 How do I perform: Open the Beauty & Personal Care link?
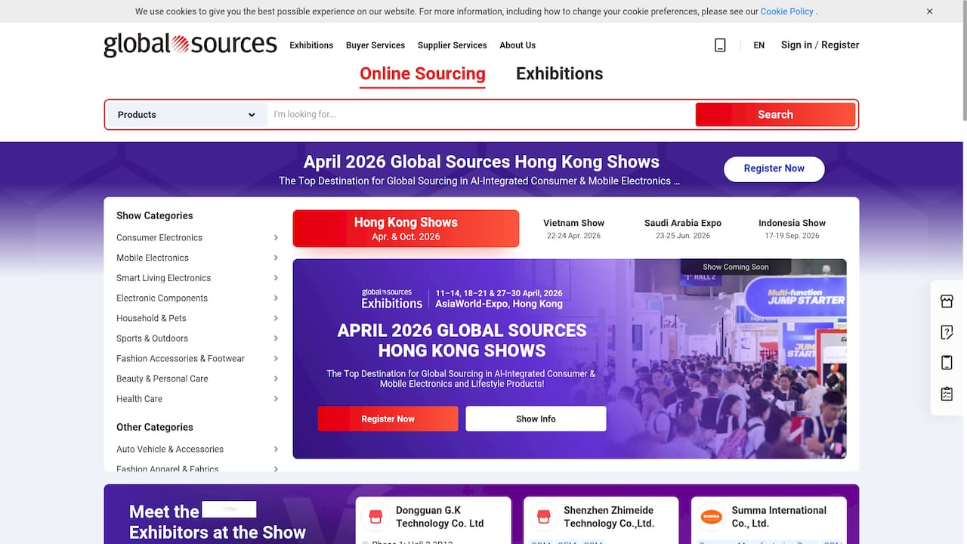[162, 379]
